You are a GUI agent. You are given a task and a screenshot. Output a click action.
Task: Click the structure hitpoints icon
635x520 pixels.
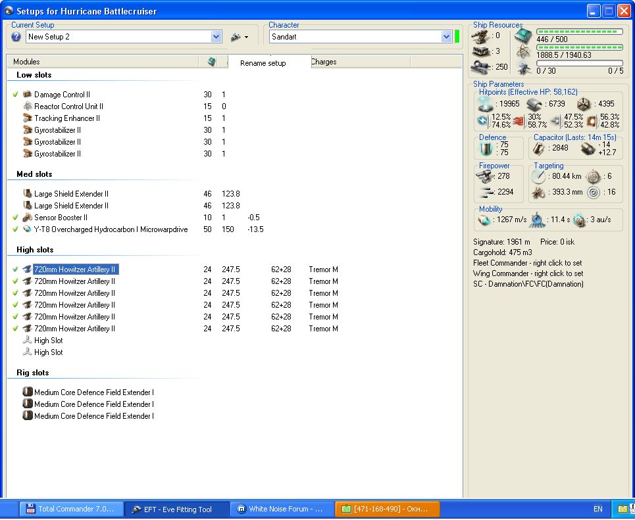click(584, 104)
